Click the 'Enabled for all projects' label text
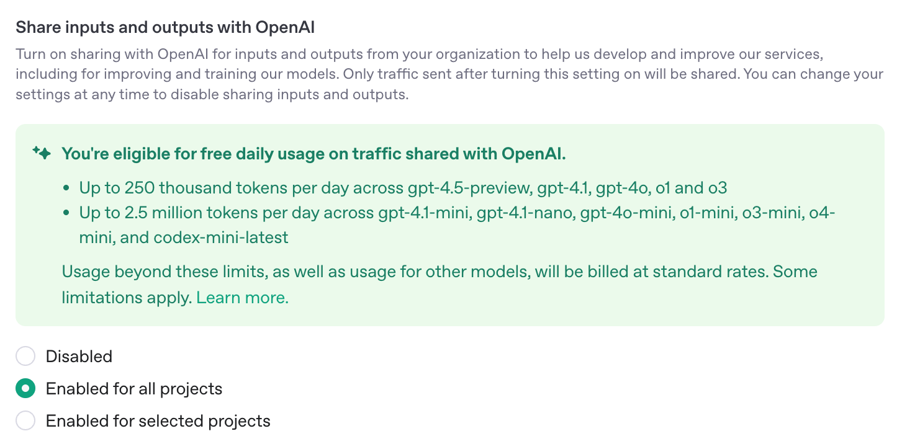Screen dimensions: 920x444 point(134,389)
